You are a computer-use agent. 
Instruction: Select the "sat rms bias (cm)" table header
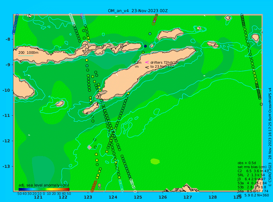point(252,167)
